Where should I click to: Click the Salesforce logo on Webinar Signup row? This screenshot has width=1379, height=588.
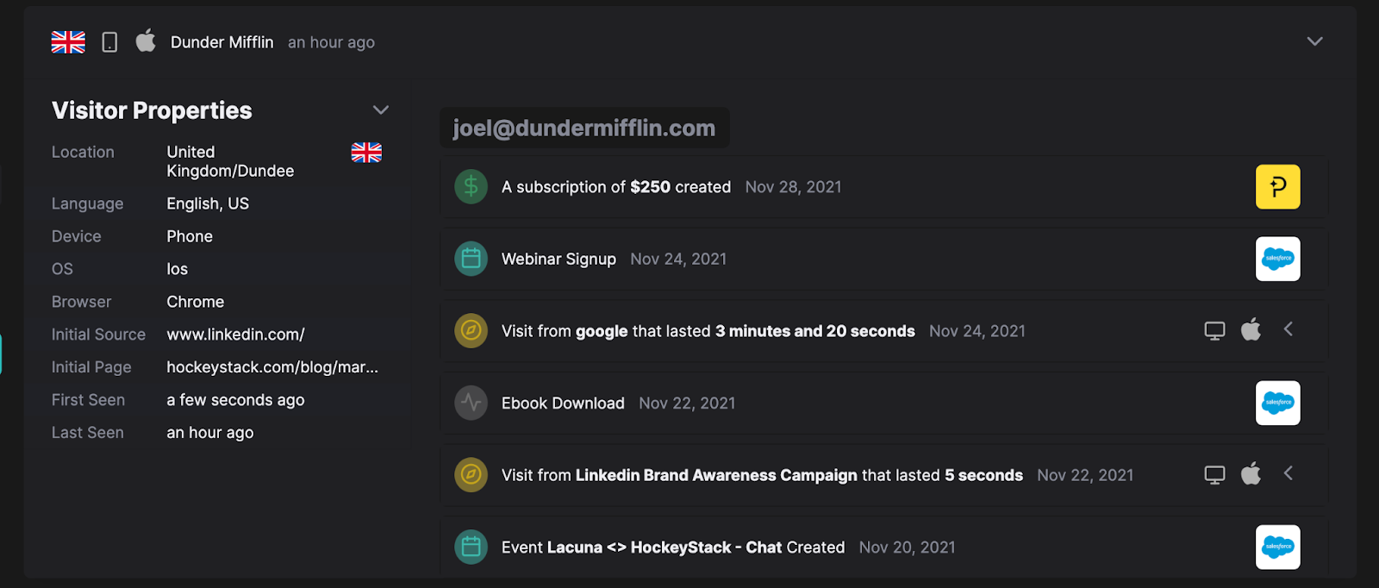tap(1277, 259)
